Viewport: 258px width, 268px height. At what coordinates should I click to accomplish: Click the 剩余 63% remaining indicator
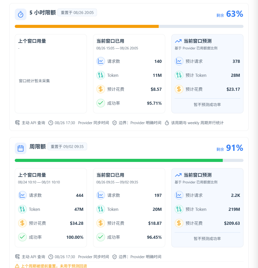coord(229,14)
